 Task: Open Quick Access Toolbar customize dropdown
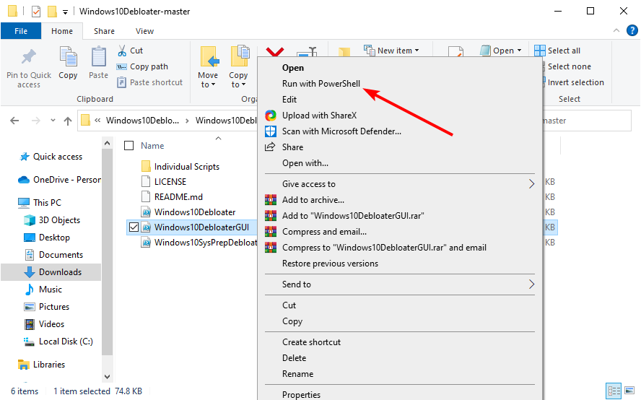coord(66,12)
